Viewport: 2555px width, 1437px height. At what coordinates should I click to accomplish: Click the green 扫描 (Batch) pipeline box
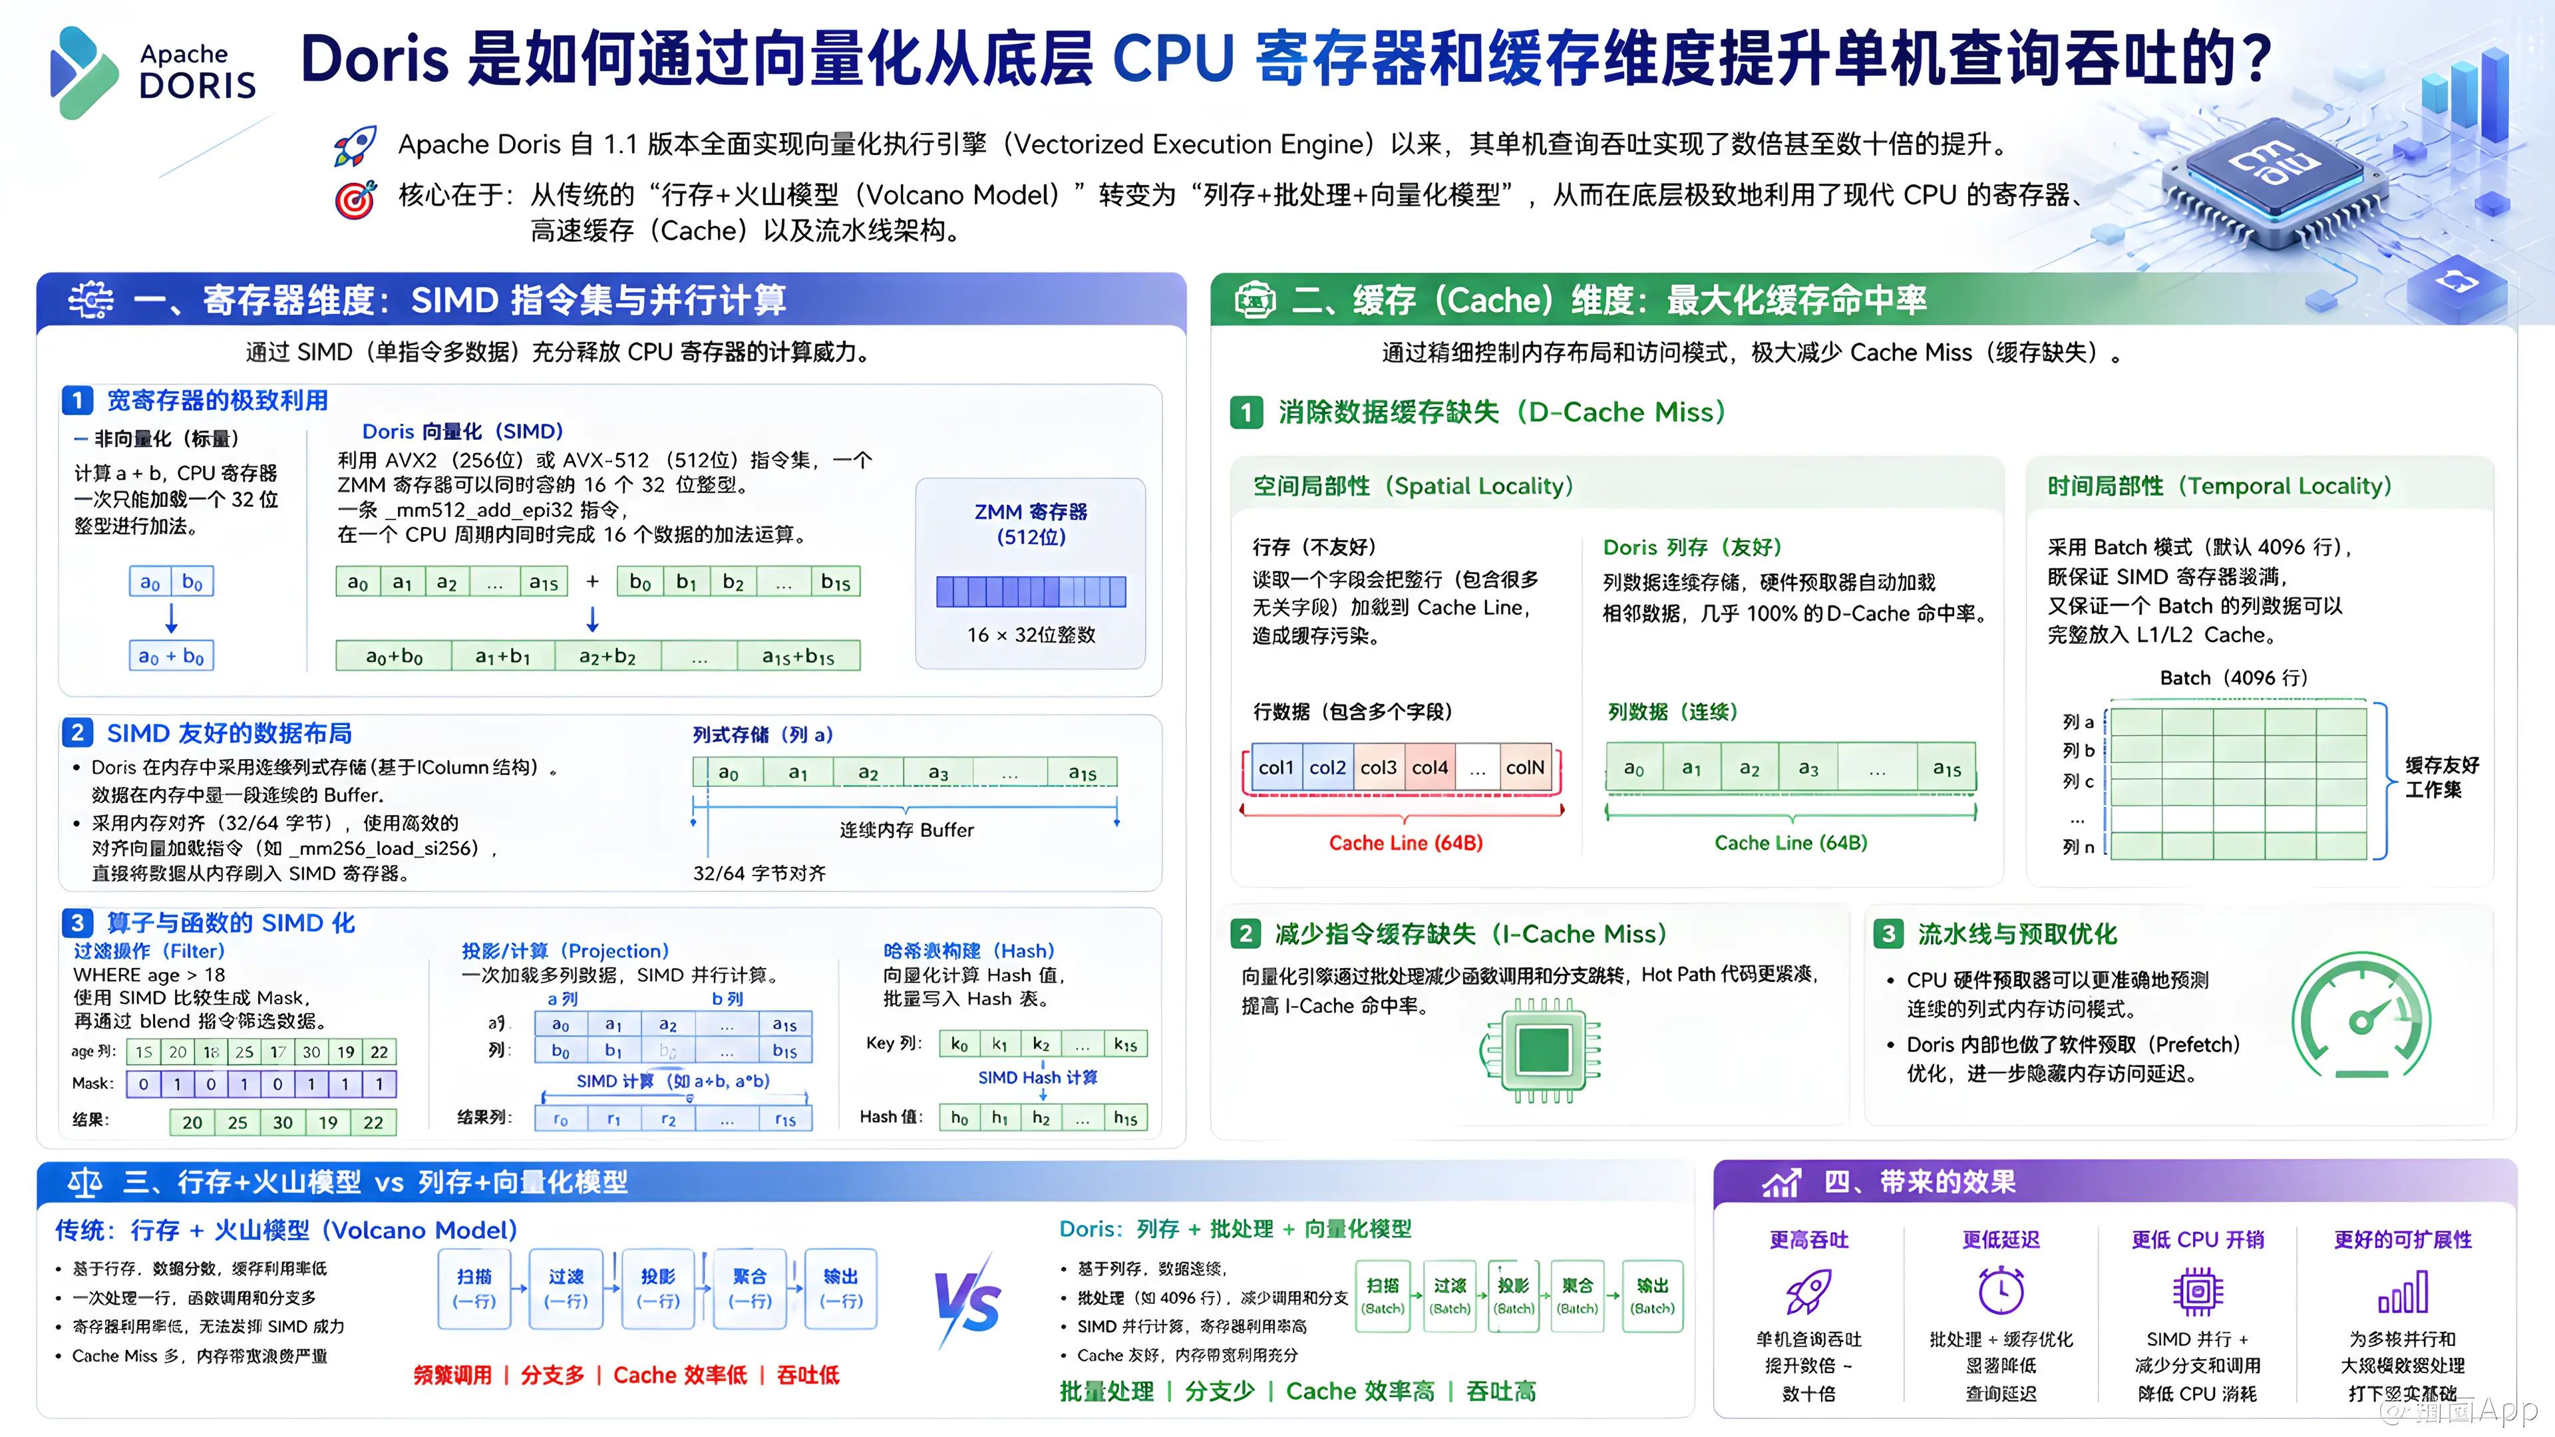pos(1383,1296)
